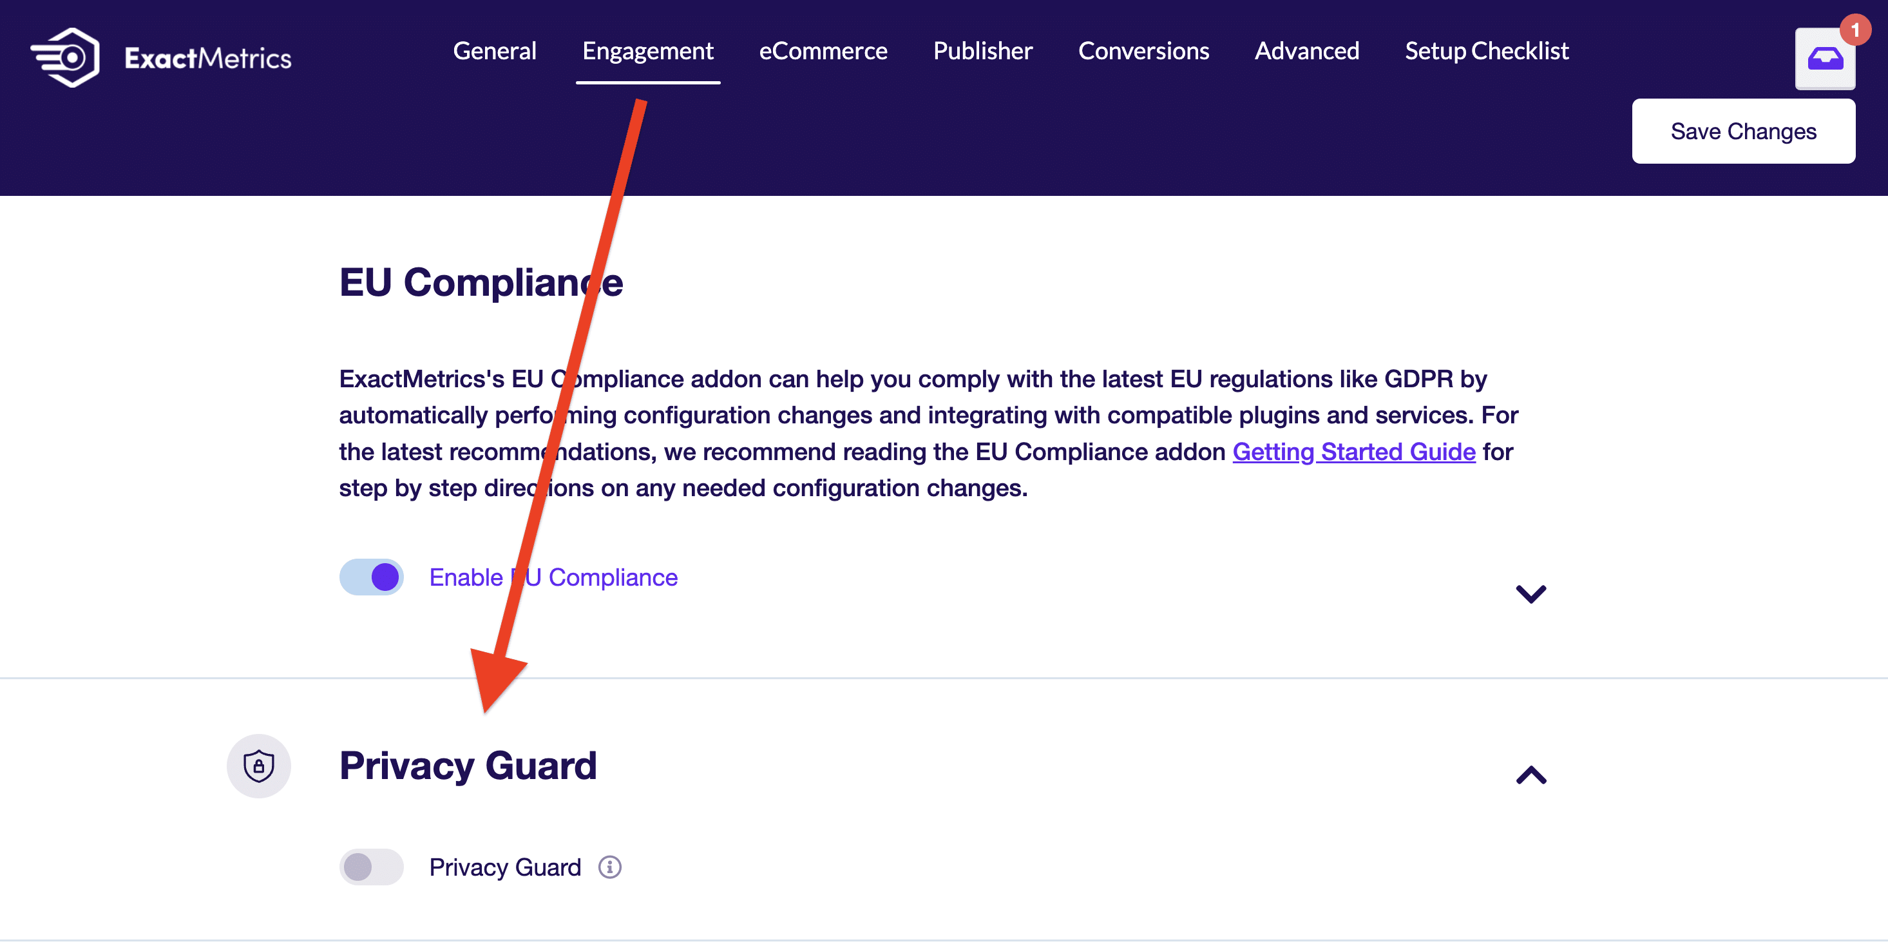Open the Setup Checklist tab

click(1486, 50)
